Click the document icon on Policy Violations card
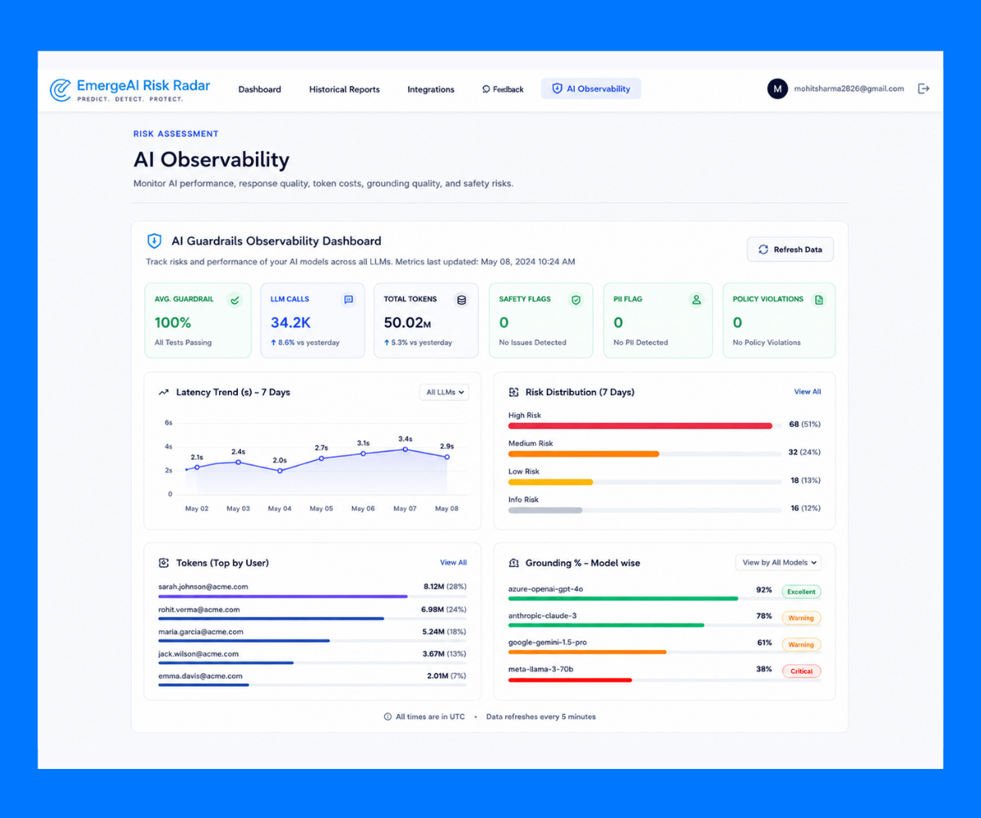 coord(818,300)
